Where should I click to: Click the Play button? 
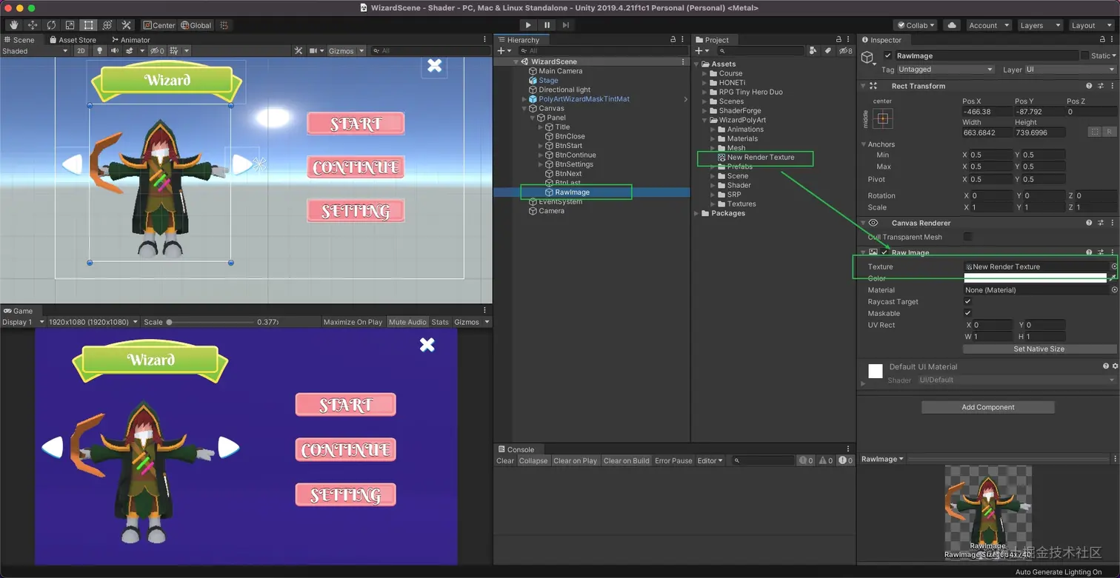[528, 25]
